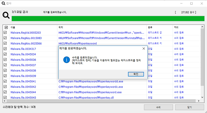The image size is (207, 113).
Task: Select the Malware.file.0045038 name
Action: 23,71
